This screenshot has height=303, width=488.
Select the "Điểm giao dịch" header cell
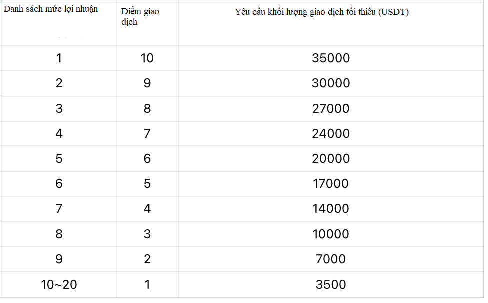140,16
